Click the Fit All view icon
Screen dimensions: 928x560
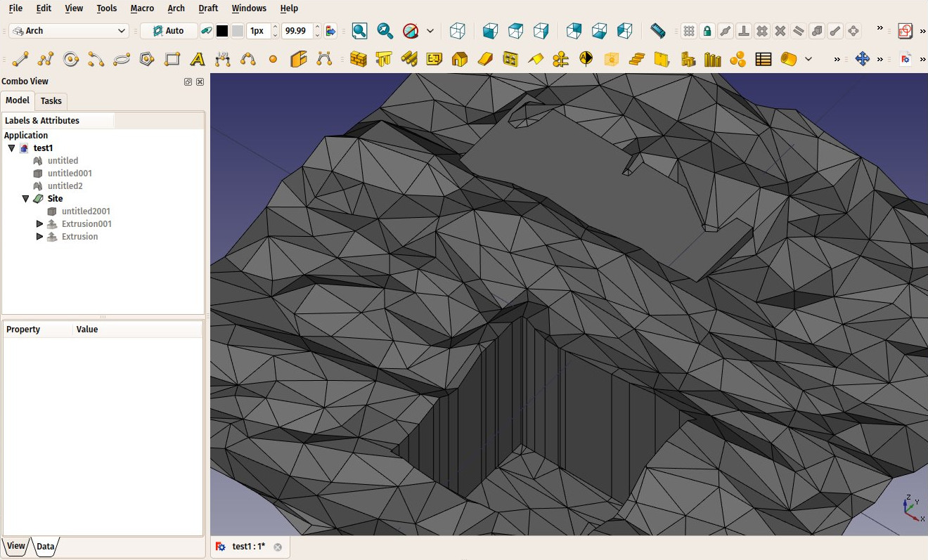coord(359,31)
